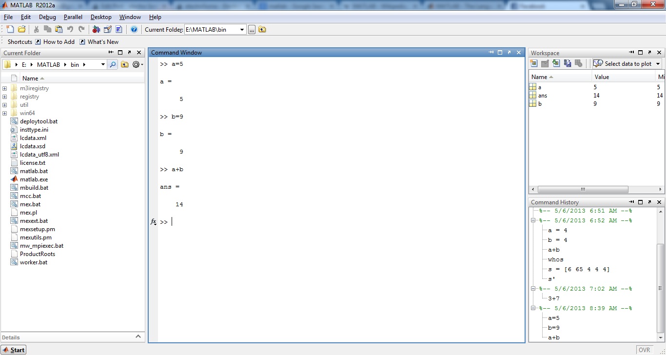Click the GUIDE editor icon
666x355 pixels.
tap(108, 29)
